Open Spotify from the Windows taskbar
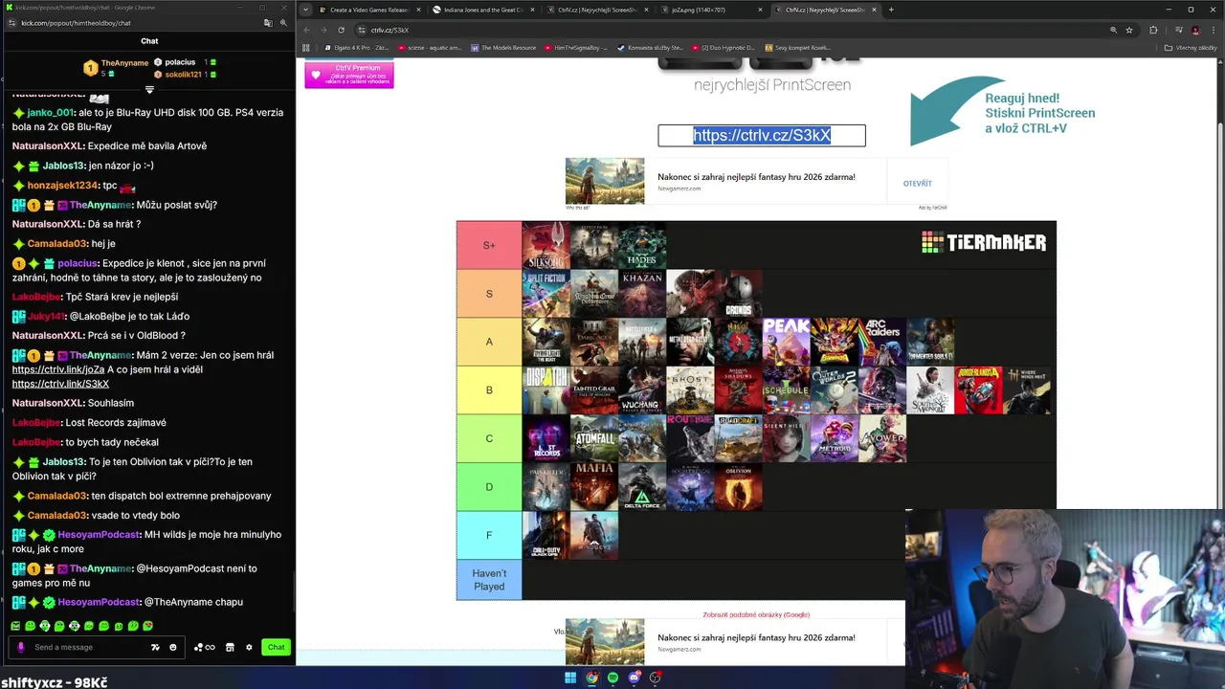The image size is (1225, 689). [x=612, y=678]
